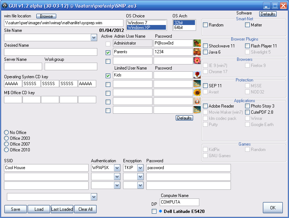Click the first M$ Office CD key box
The height and width of the screenshot is (218, 289).
[x=13, y=100]
